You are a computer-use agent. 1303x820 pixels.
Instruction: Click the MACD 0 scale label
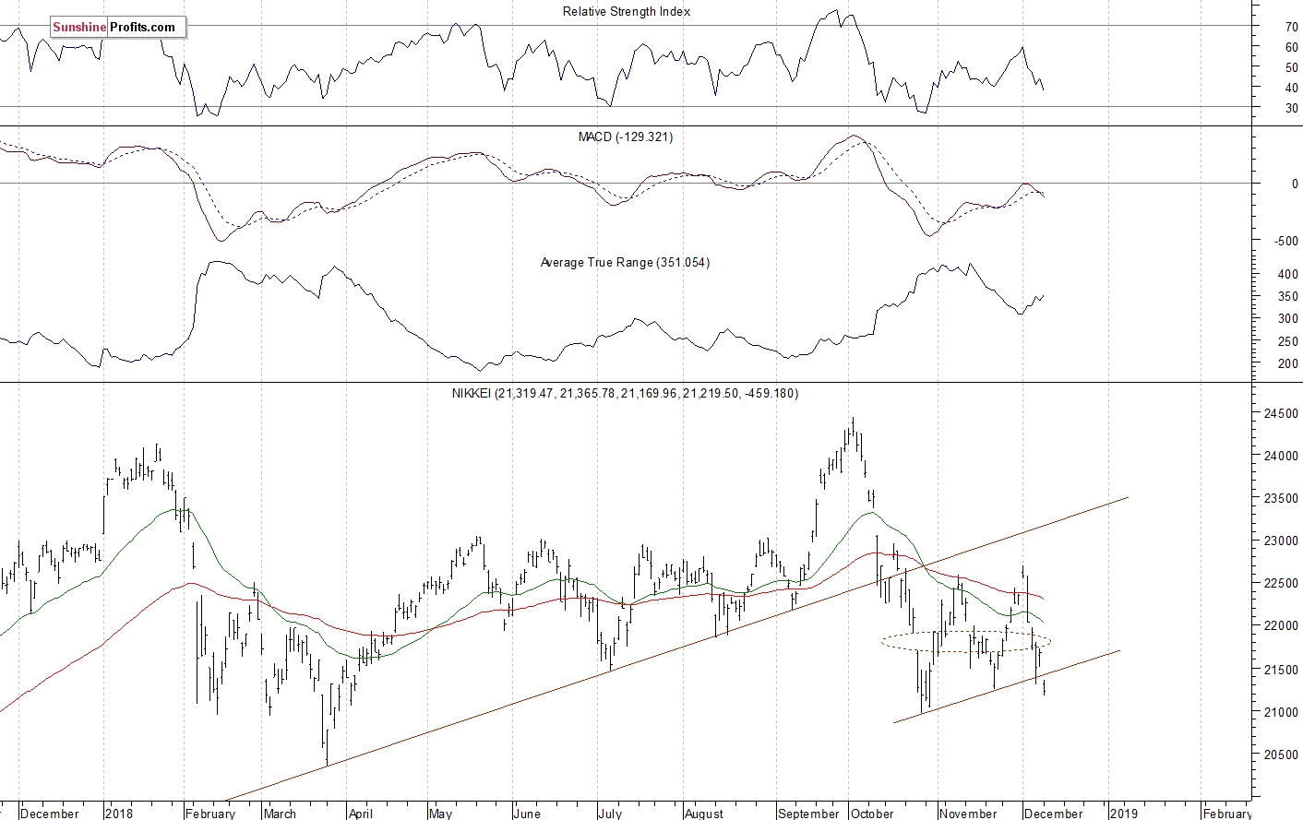click(1295, 184)
